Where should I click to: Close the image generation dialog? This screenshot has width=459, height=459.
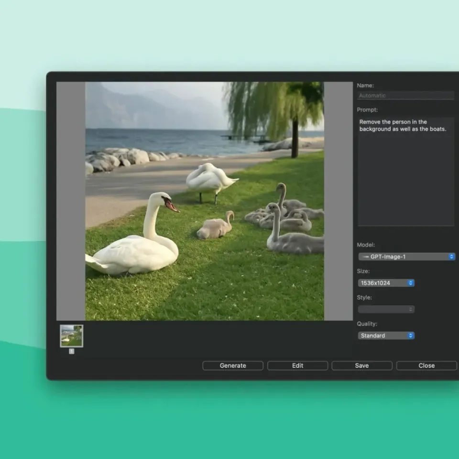point(426,366)
